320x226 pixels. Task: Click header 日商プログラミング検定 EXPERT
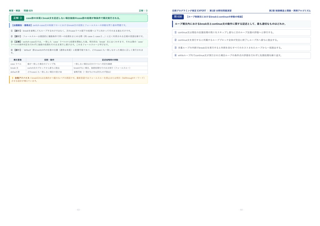click(x=189, y=11)
